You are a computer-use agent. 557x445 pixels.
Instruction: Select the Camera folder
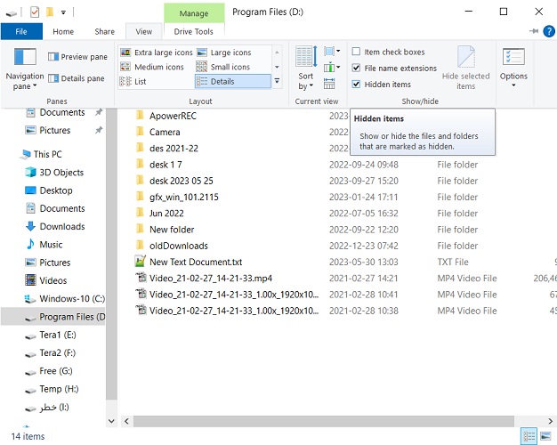pos(165,133)
